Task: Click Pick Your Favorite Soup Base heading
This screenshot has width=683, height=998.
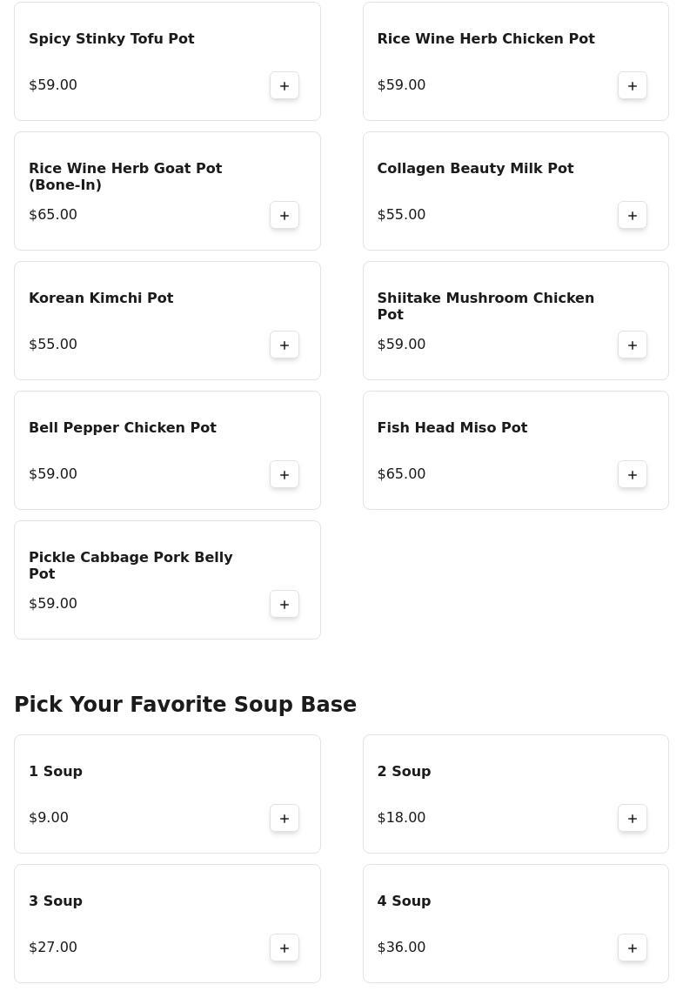Action: click(x=185, y=705)
